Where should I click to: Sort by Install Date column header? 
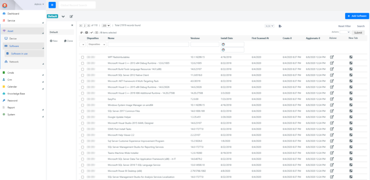pyautogui.click(x=227, y=38)
